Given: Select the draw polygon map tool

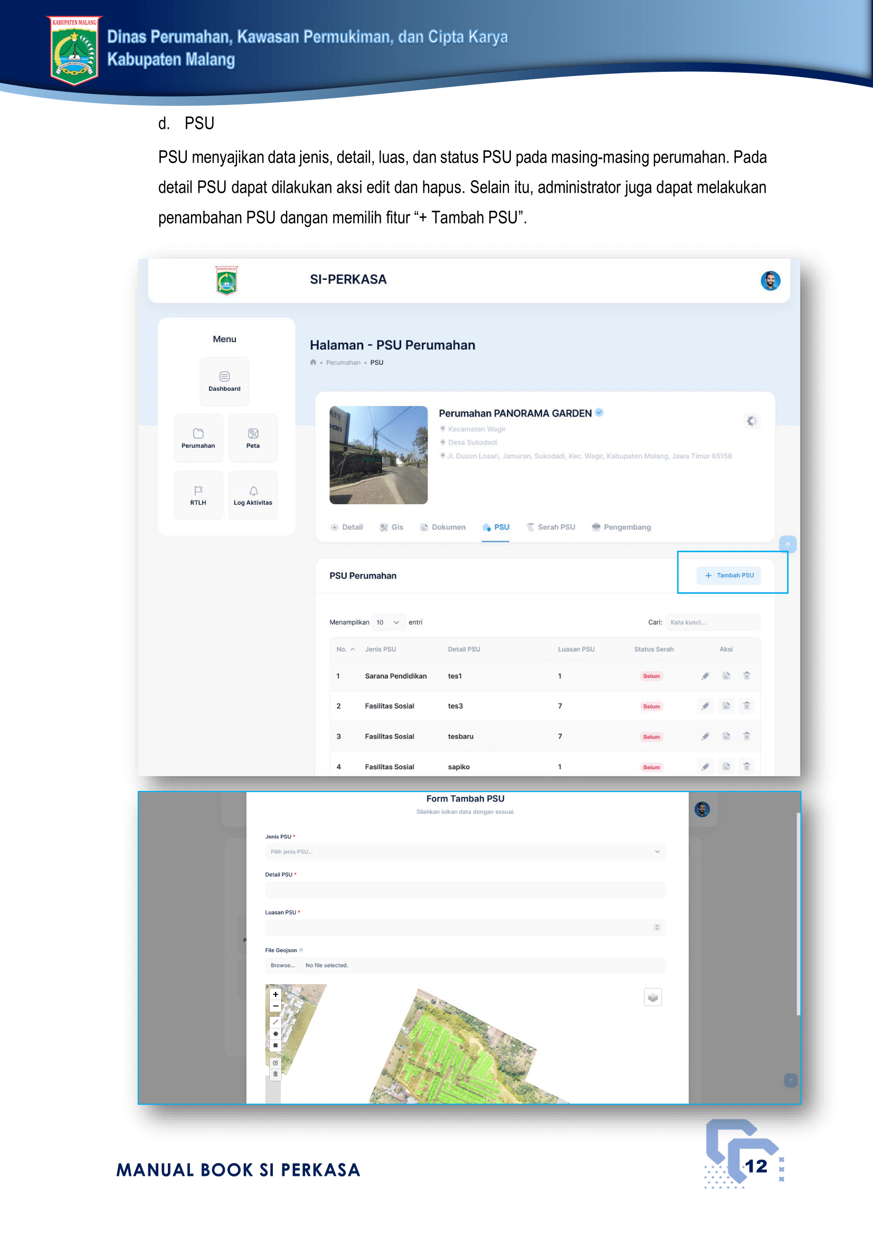Looking at the screenshot, I should pyautogui.click(x=275, y=1033).
